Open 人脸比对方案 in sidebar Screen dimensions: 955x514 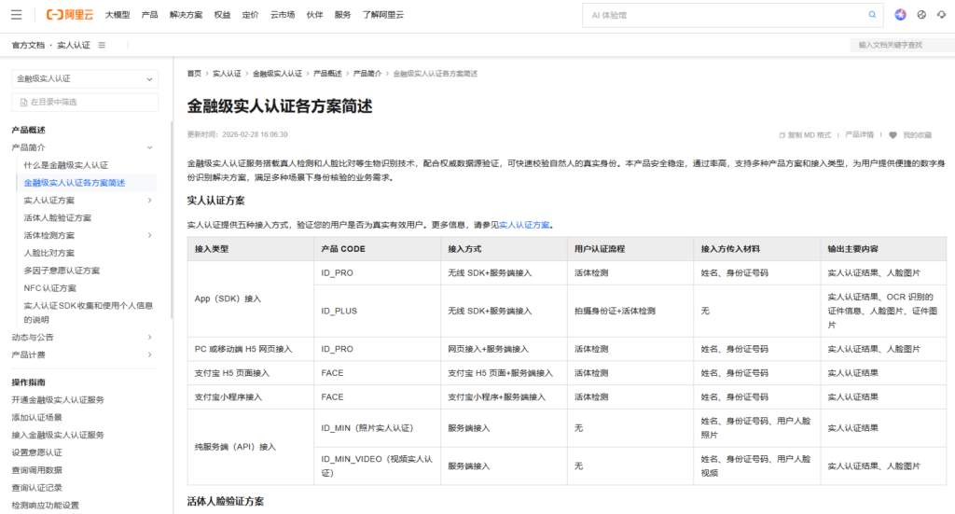click(x=48, y=254)
